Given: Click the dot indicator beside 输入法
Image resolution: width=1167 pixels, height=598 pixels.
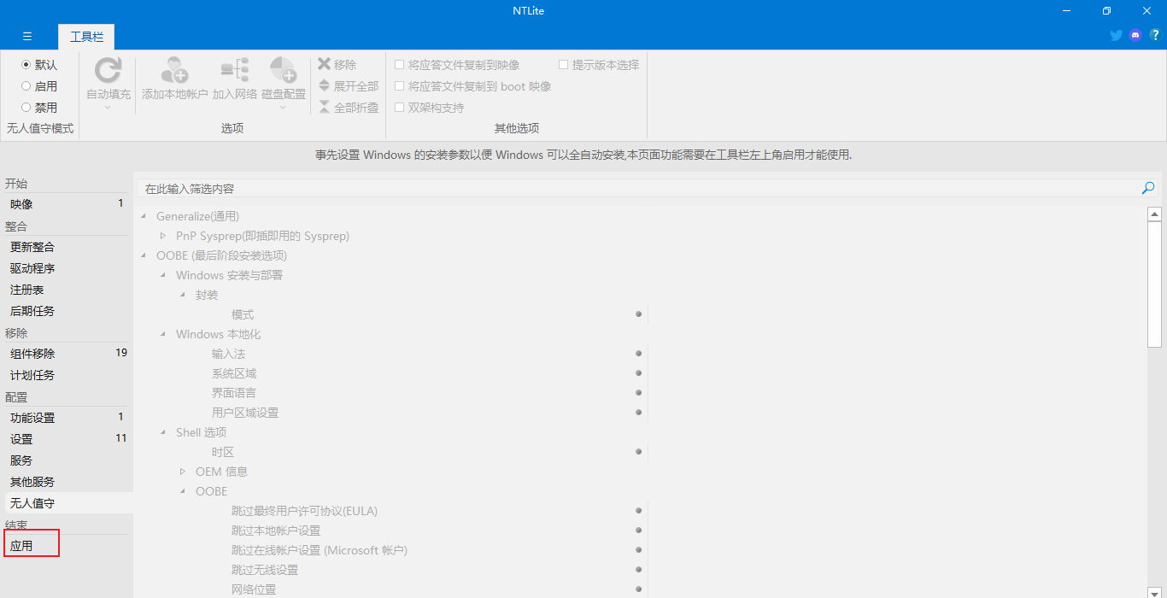Looking at the screenshot, I should [638, 354].
